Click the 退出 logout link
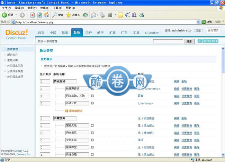The height and width of the screenshot is (162, 225). 198,30
